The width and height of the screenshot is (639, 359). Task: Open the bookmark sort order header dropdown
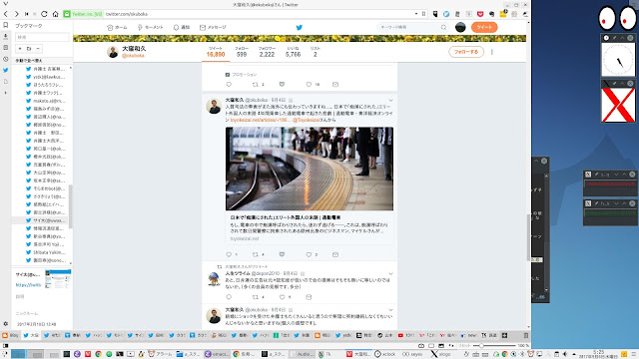pos(42,60)
